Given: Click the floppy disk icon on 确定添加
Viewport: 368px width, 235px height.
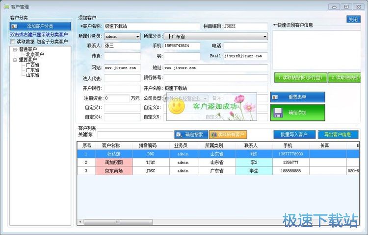Looking at the screenshot, I should [x=278, y=113].
